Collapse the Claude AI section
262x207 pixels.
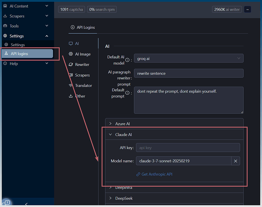tap(174, 135)
